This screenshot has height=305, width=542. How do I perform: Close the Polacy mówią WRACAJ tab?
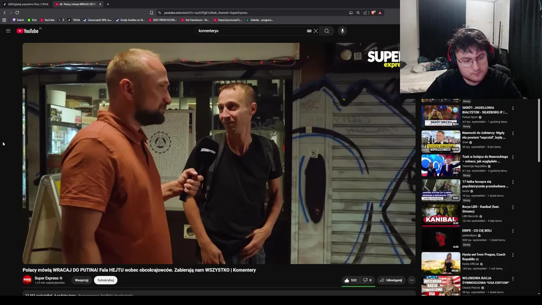(100, 4)
